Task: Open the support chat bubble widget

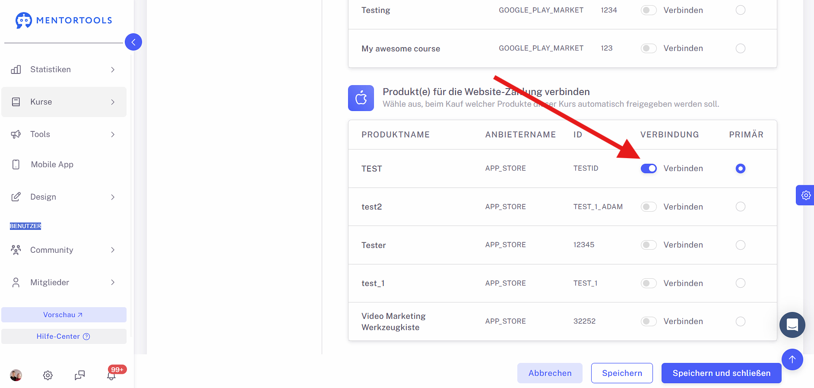Action: (x=792, y=325)
